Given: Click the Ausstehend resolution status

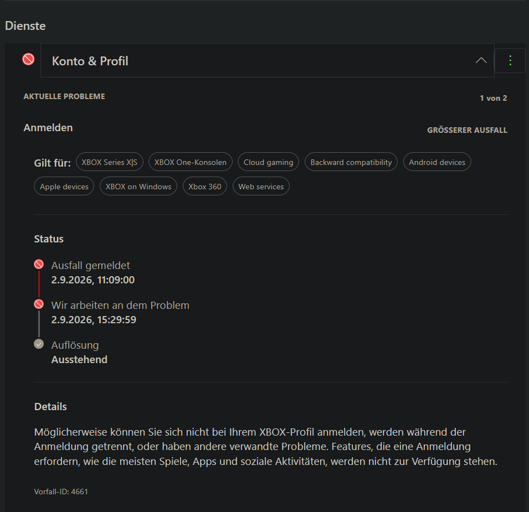Looking at the screenshot, I should pos(79,360).
